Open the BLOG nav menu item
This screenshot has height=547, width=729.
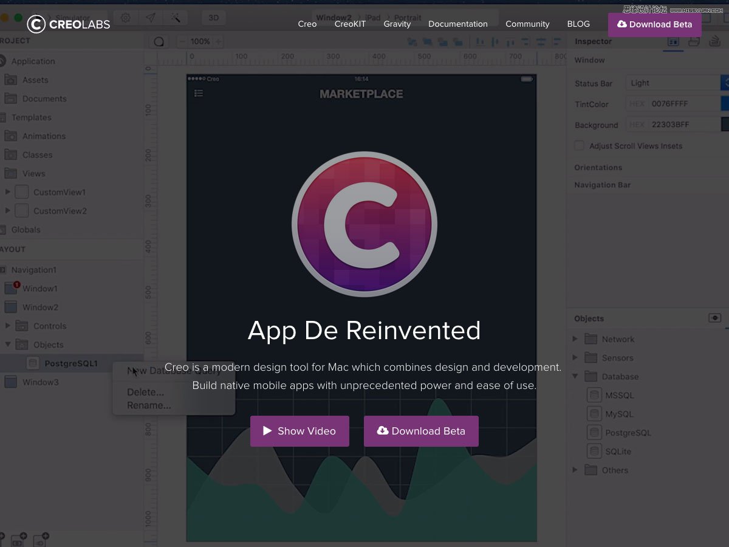pos(578,24)
